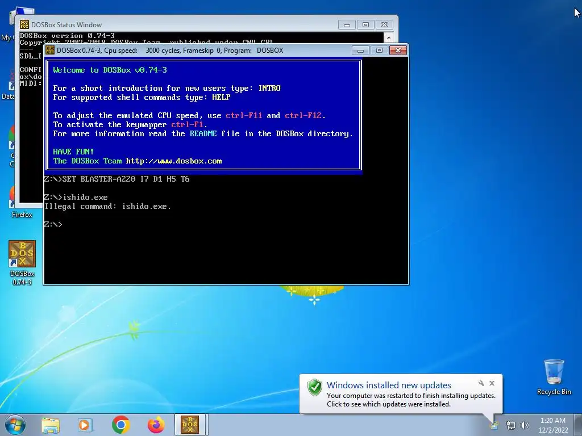
Task: Open the Windows Start menu orb
Action: pos(15,425)
